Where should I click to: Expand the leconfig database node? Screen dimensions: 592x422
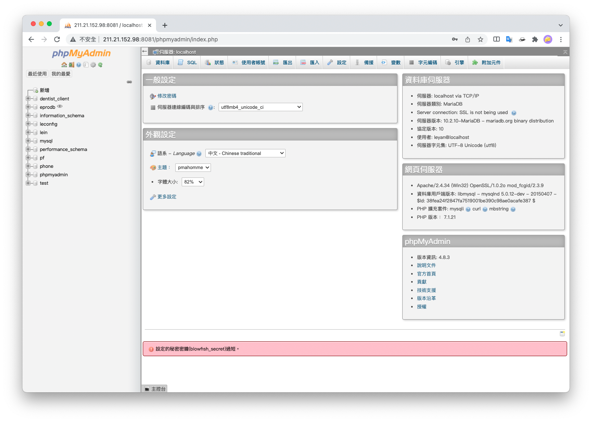pyautogui.click(x=28, y=124)
